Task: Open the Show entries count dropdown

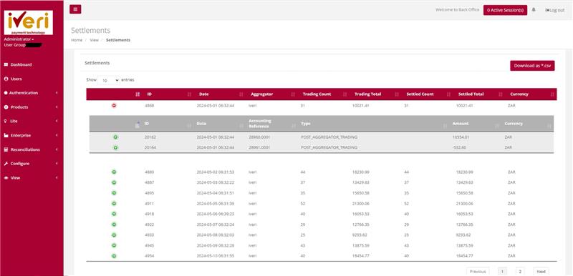Action: tap(109, 80)
